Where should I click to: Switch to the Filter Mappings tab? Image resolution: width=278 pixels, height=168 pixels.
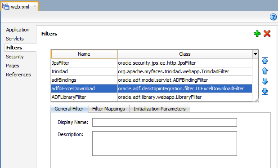pos(108,109)
